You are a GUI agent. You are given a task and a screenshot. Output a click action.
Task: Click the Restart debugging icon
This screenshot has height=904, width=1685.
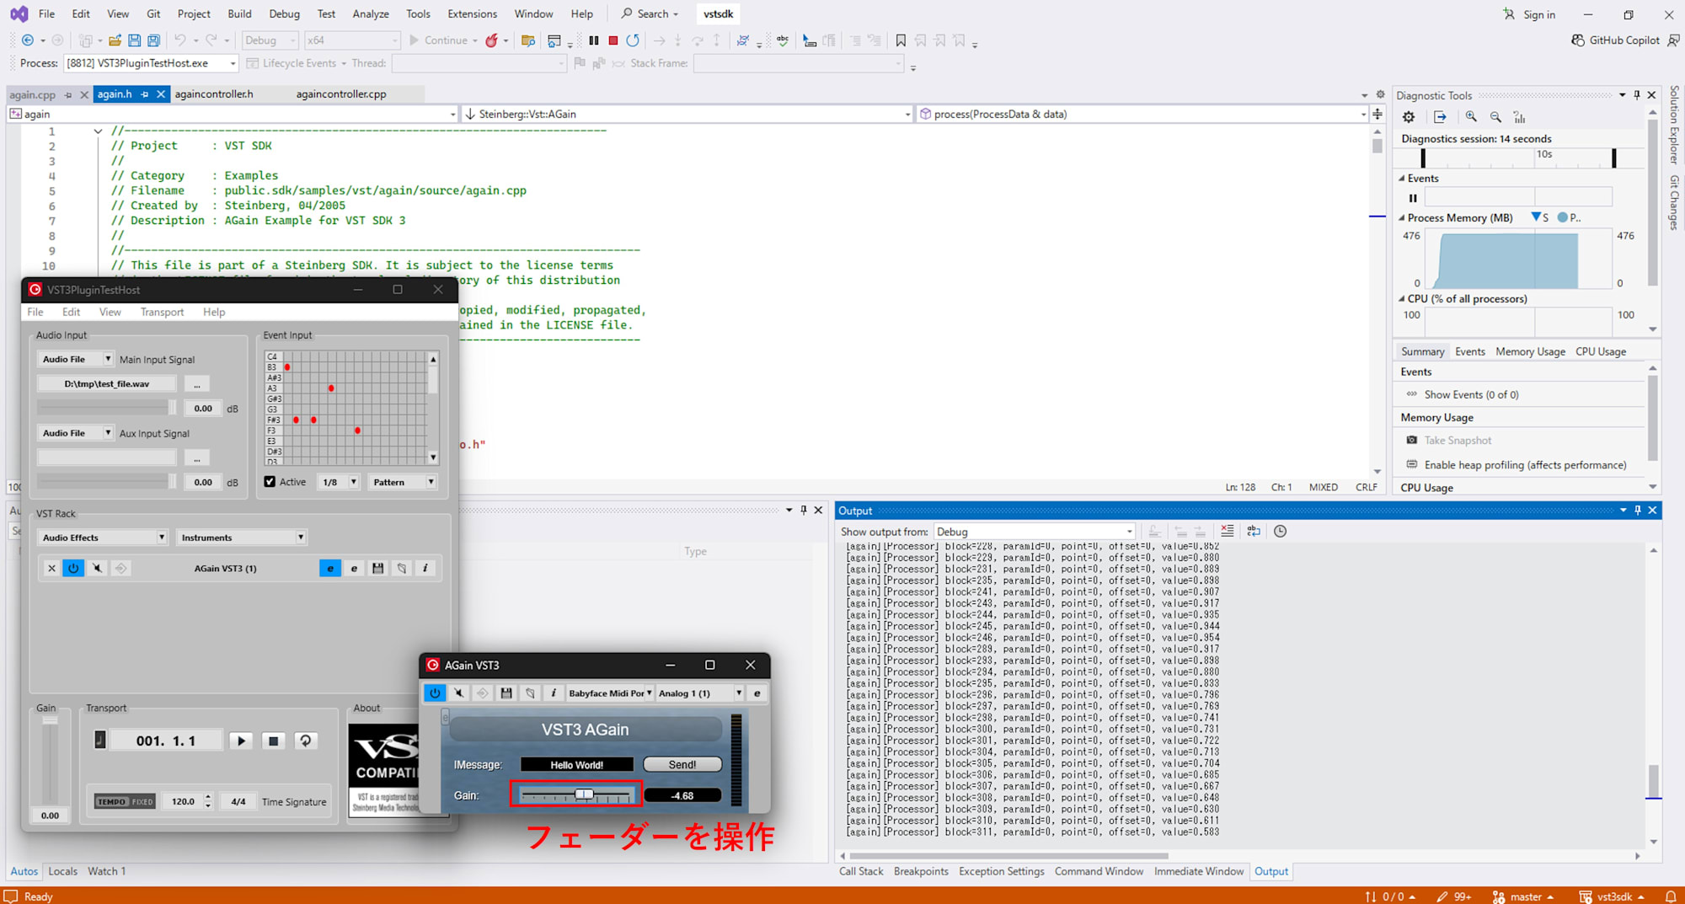point(633,40)
